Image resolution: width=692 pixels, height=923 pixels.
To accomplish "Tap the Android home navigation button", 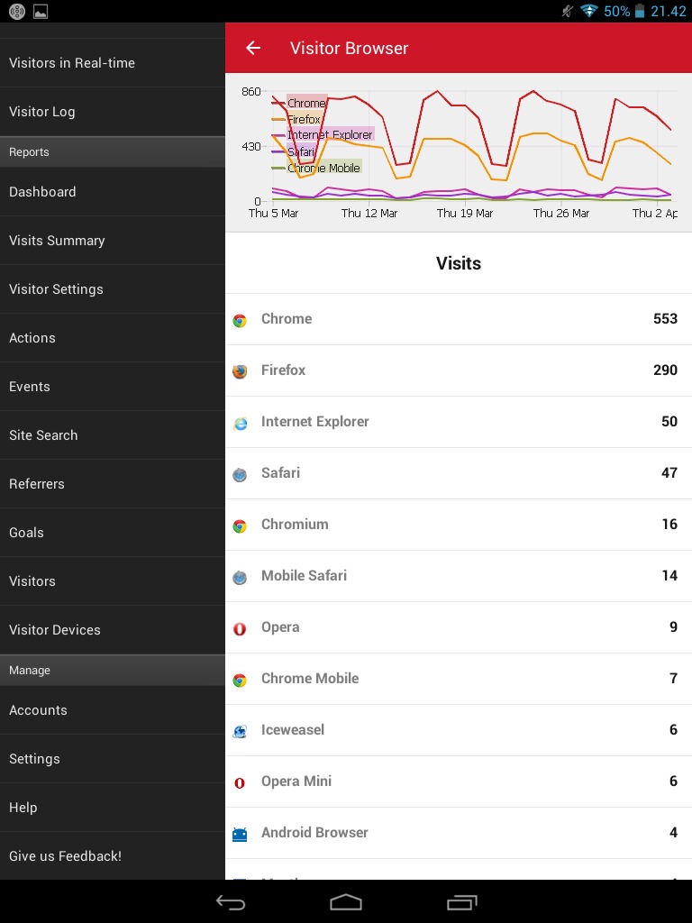I will 345,901.
